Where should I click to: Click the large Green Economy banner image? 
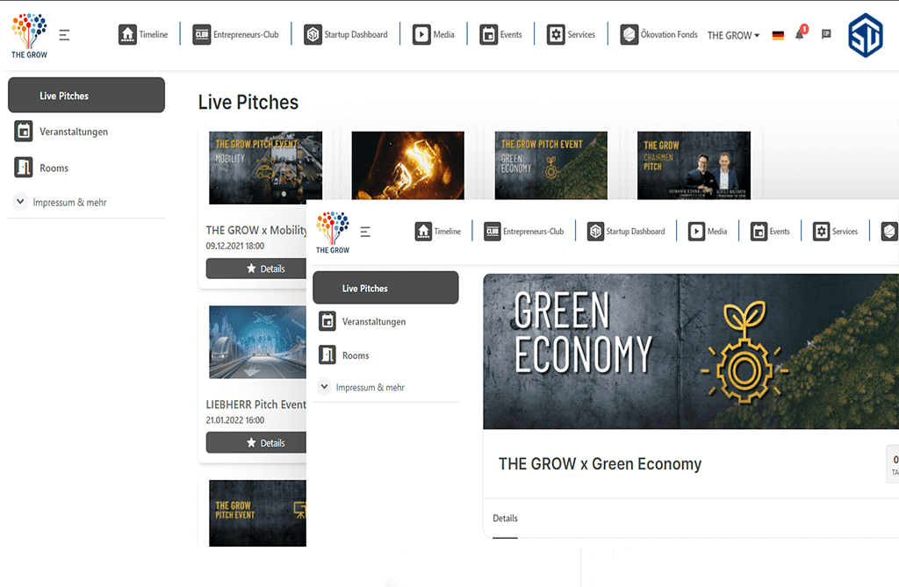pyautogui.click(x=691, y=351)
